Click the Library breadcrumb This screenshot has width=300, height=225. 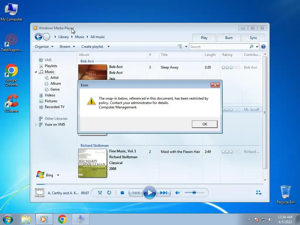click(64, 37)
